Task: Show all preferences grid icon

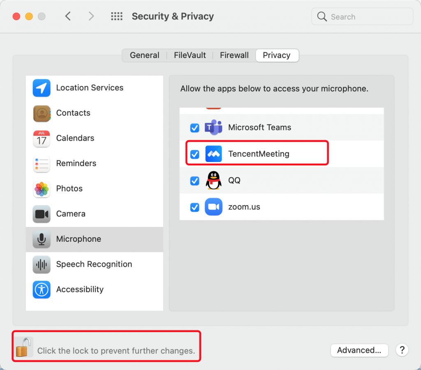Action: coord(117,16)
